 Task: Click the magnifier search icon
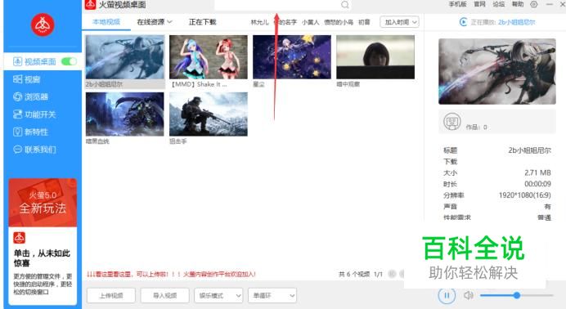click(x=345, y=5)
